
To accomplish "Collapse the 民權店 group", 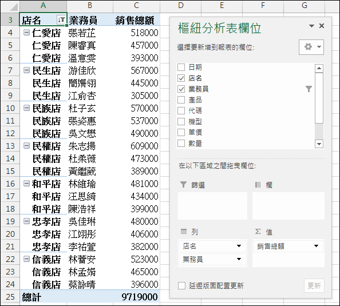I will coord(26,146).
